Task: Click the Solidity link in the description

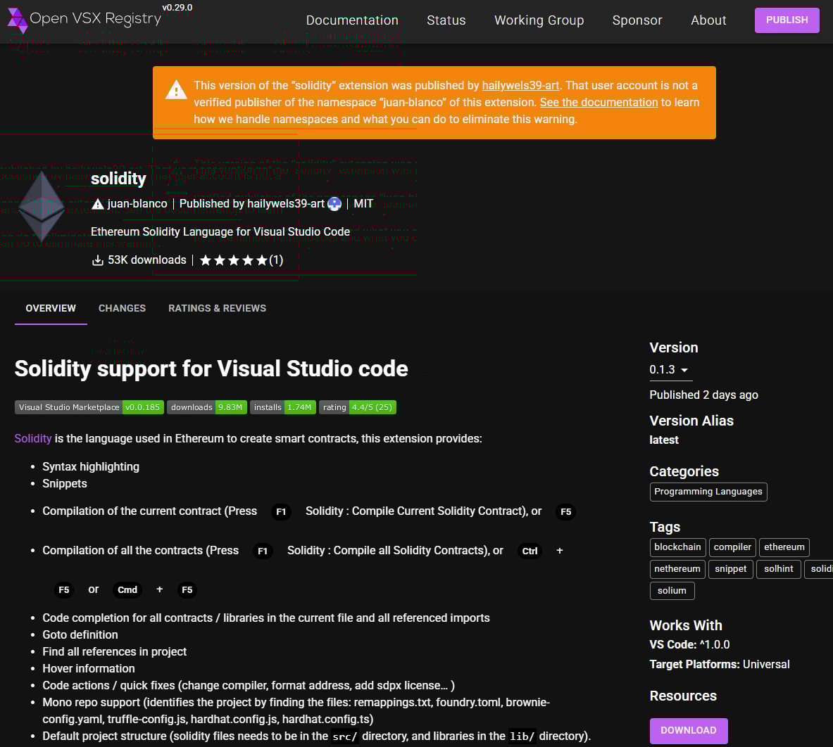Action: point(32,438)
